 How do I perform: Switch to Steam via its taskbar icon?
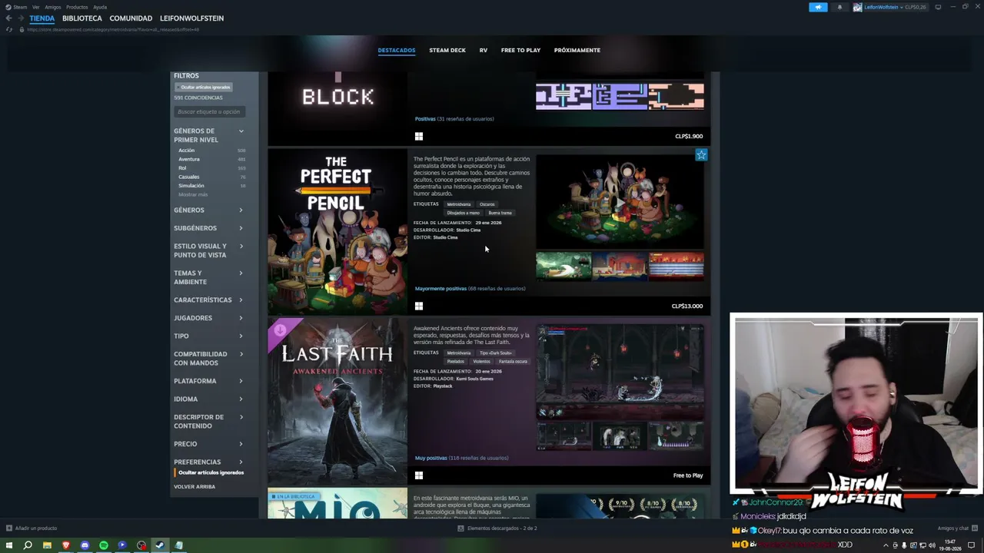tap(160, 545)
